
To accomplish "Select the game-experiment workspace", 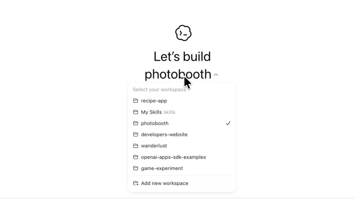I will pyautogui.click(x=182, y=168).
